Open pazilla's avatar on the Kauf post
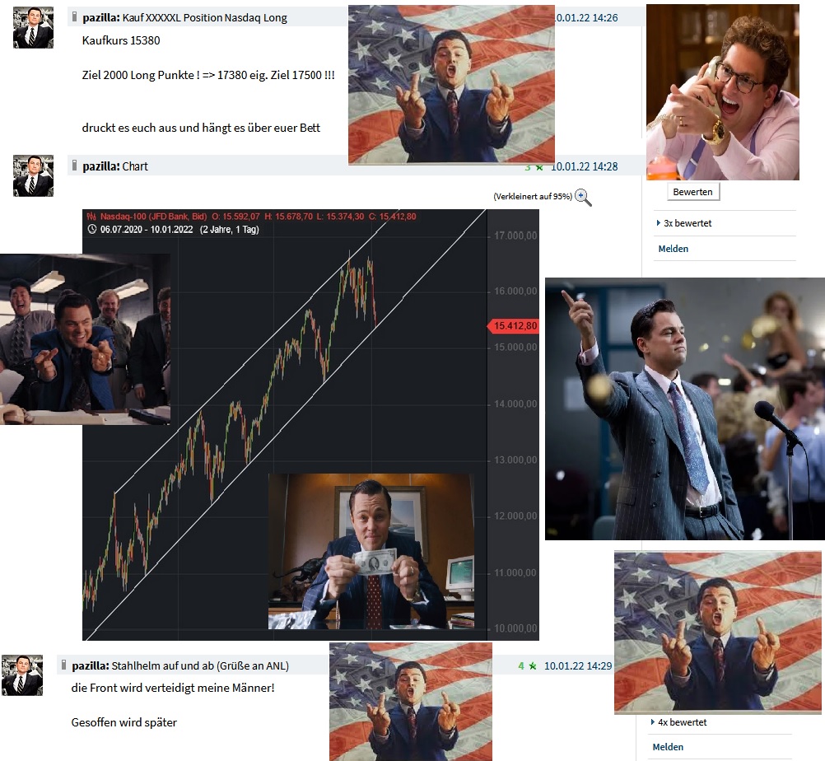 (33, 28)
